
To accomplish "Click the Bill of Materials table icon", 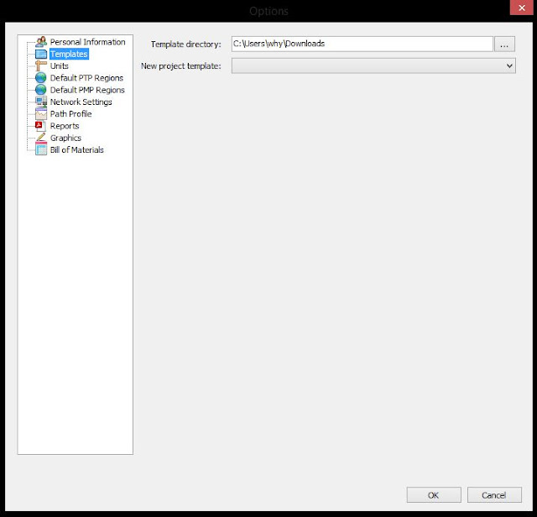I will [41, 149].
